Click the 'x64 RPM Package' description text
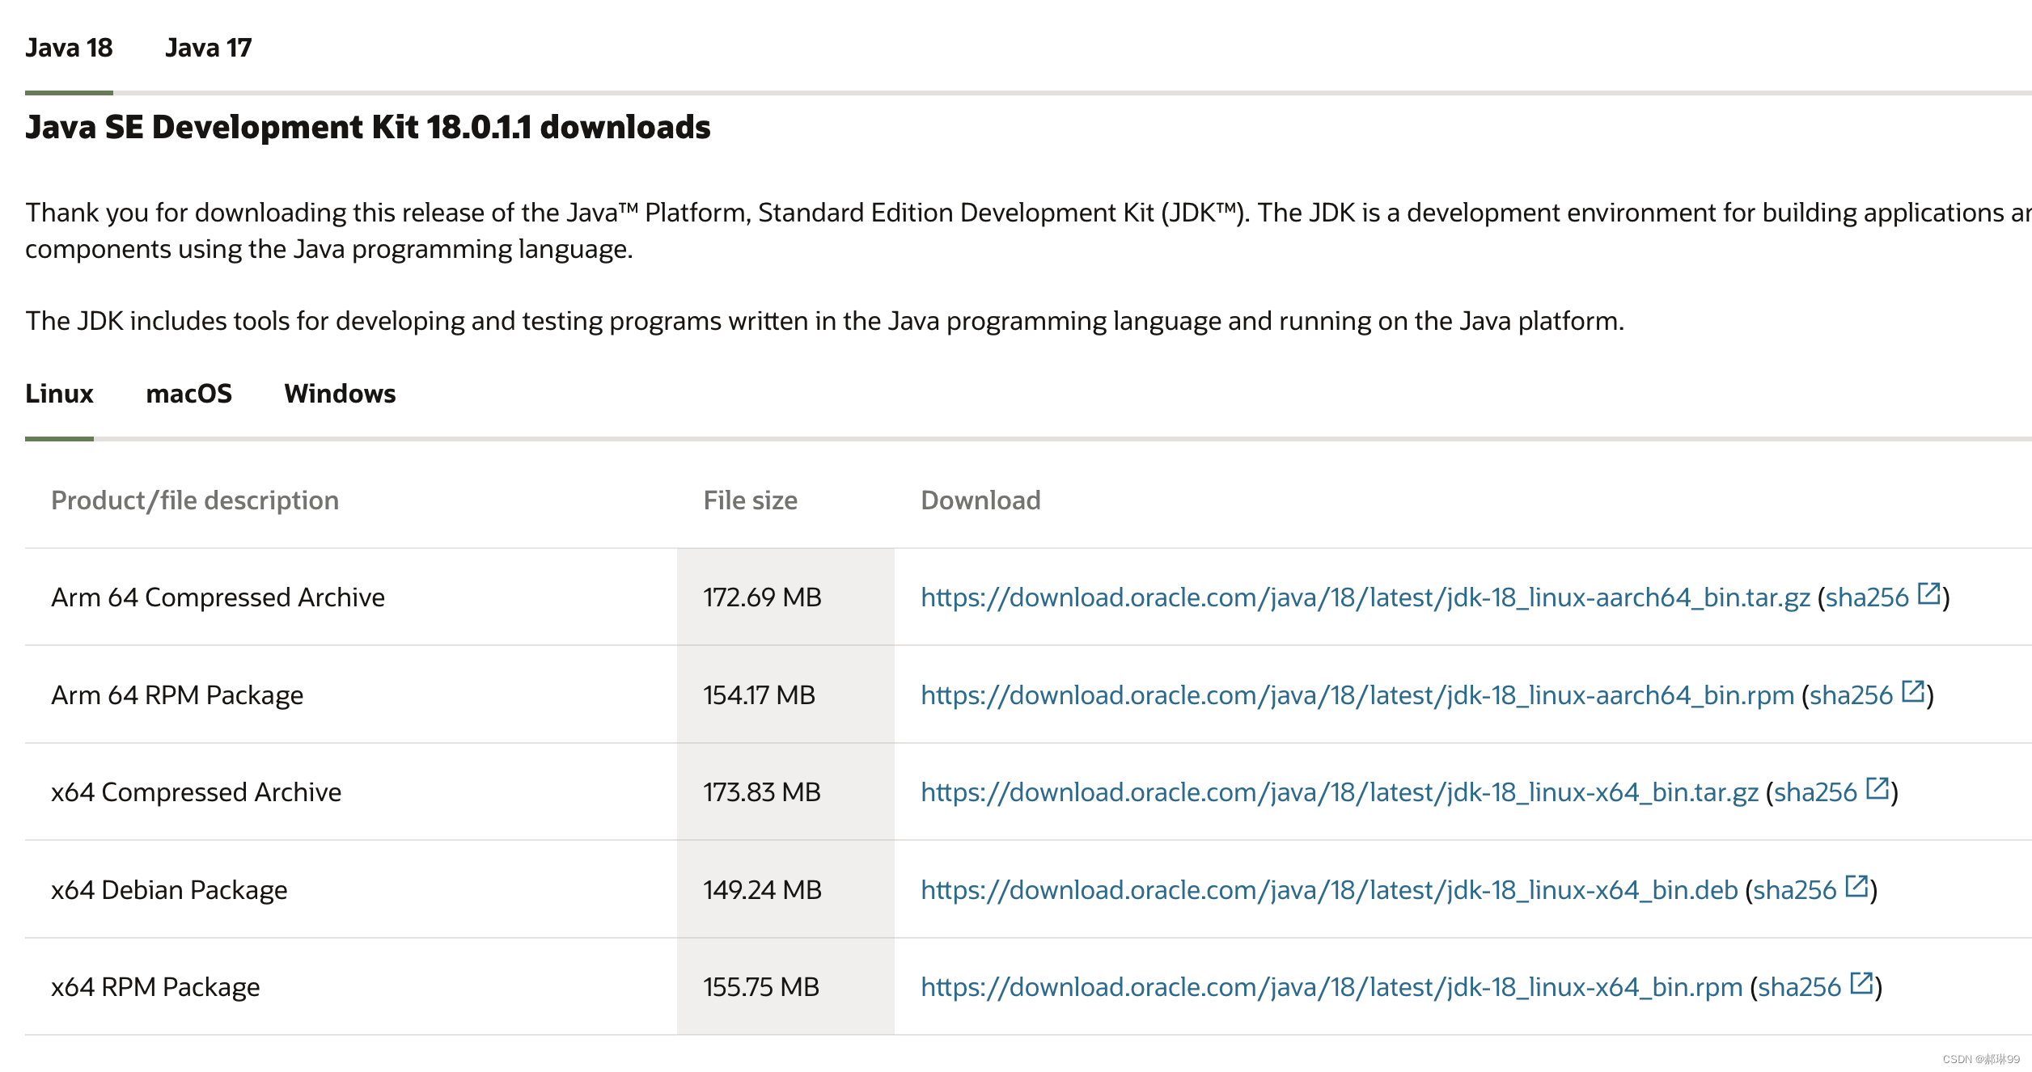This screenshot has width=2032, height=1072. (x=155, y=987)
